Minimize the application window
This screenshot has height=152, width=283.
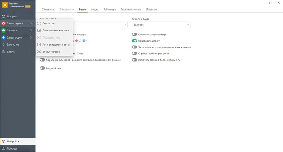click(262, 3)
